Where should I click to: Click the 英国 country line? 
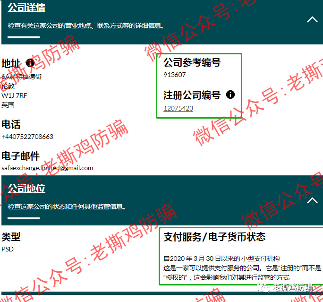pyautogui.click(x=8, y=105)
